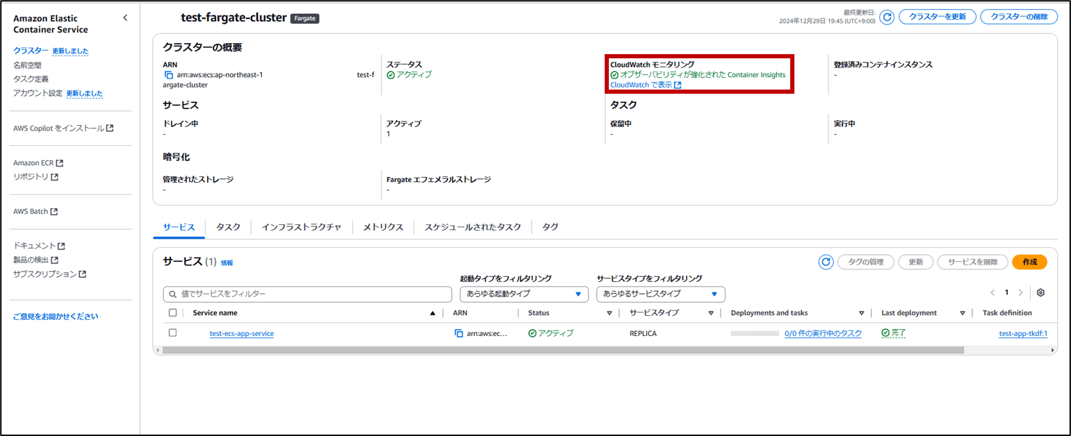Switch to the タスク tab
The width and height of the screenshot is (1071, 436).
(x=228, y=227)
